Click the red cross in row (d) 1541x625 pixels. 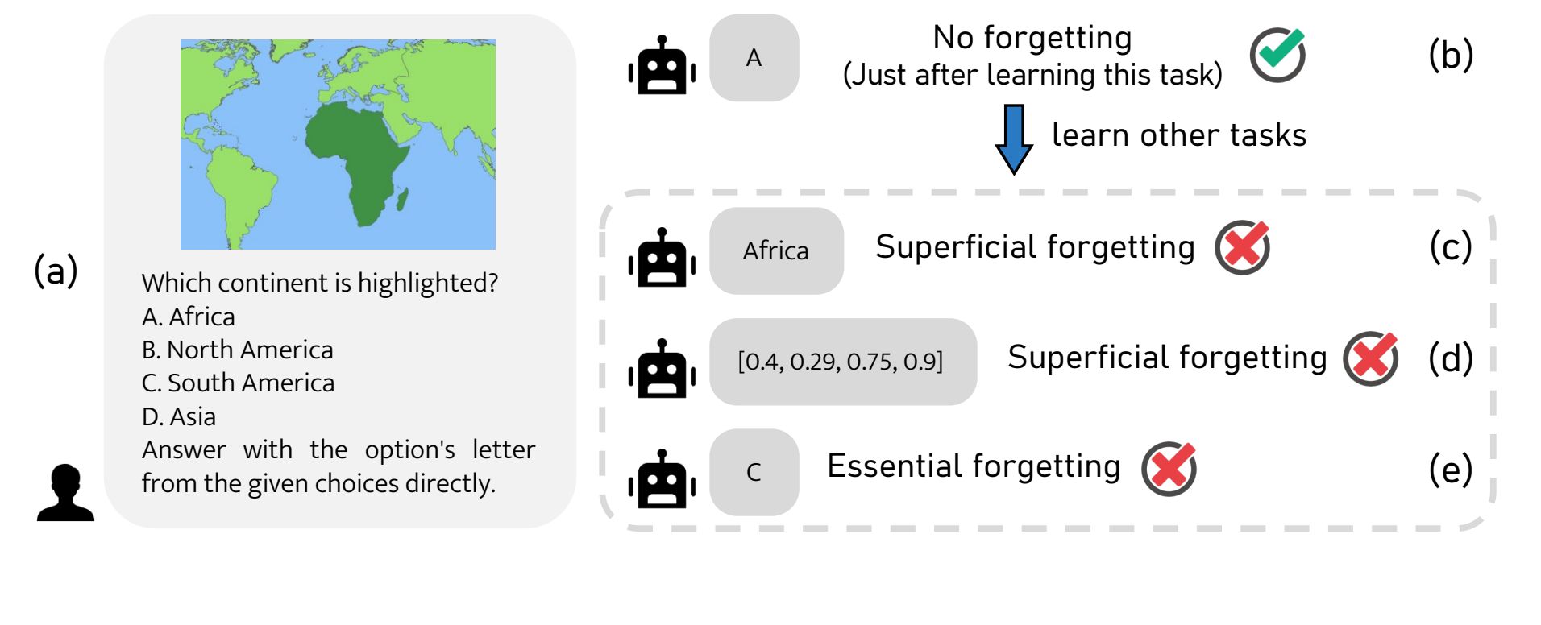pos(1371,358)
